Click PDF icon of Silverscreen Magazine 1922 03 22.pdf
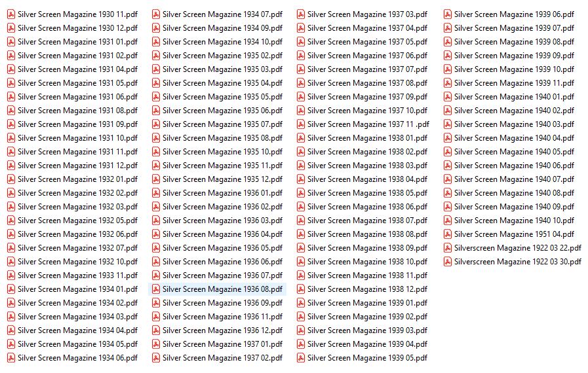 click(448, 248)
